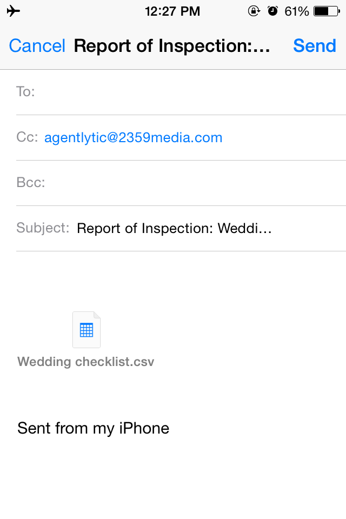Image resolution: width=346 pixels, height=519 pixels.
Task: Tap the Subject: label
Action: pos(43,228)
